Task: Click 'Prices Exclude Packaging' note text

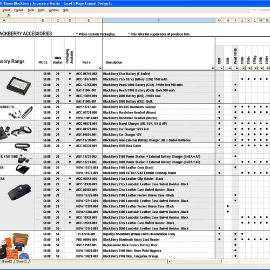Action: pos(95,34)
